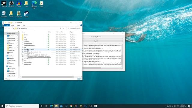Click the Search MC Server box in Explorer
The width and height of the screenshot is (192, 108).
pos(74,28)
